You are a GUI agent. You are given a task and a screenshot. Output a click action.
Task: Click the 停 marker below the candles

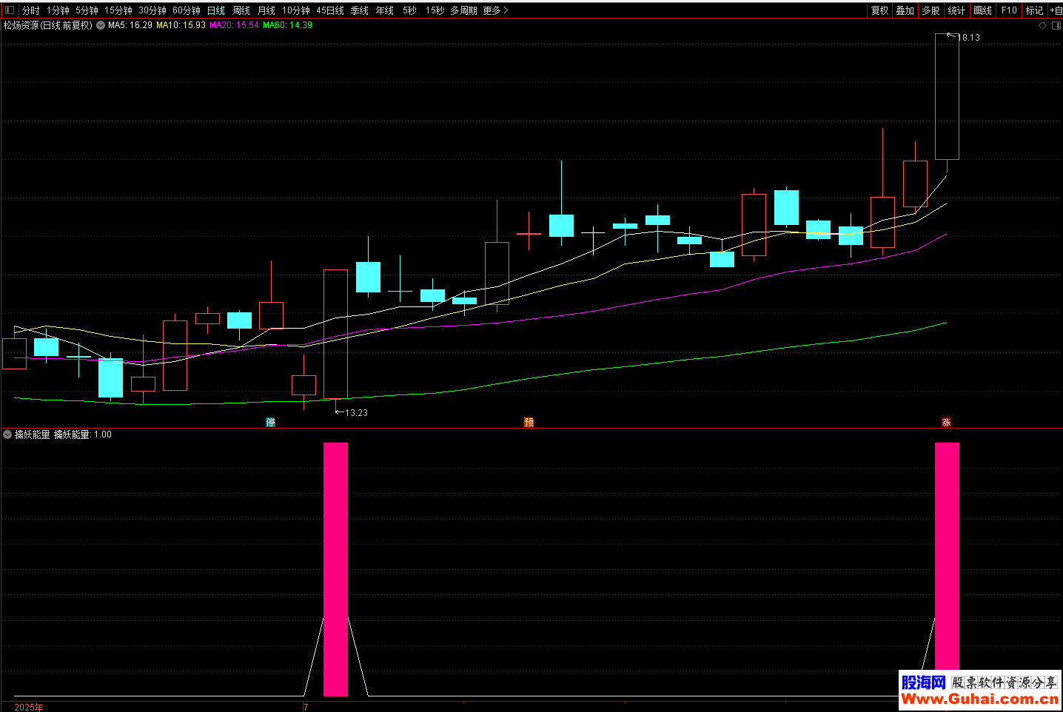(x=271, y=422)
